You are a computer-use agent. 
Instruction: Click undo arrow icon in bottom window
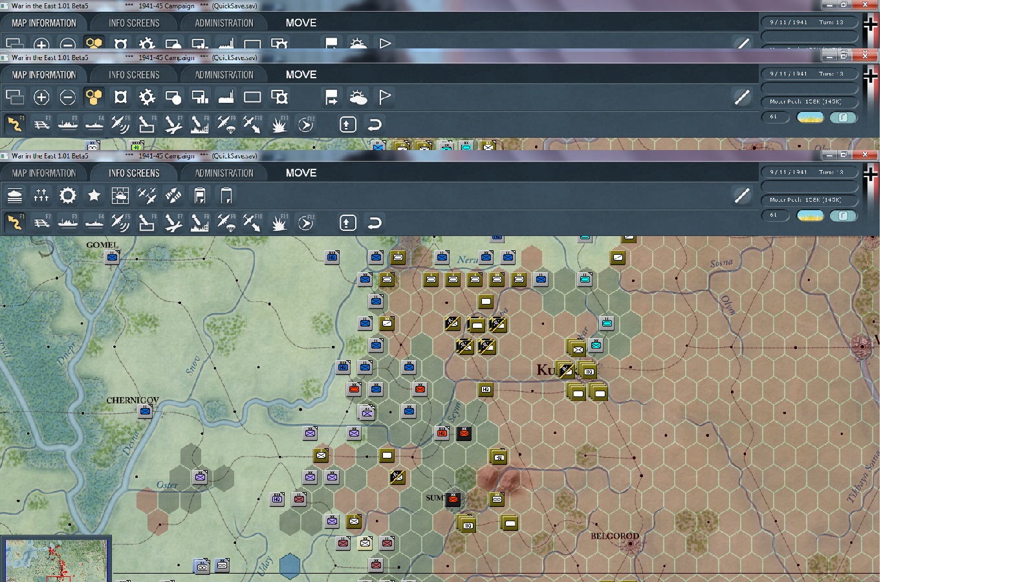pyautogui.click(x=375, y=222)
